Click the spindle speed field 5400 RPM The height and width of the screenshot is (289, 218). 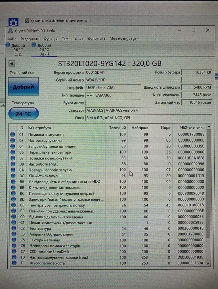[x=196, y=87]
